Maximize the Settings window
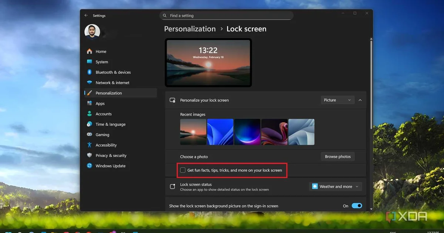Image resolution: width=444 pixels, height=233 pixels. [355, 13]
